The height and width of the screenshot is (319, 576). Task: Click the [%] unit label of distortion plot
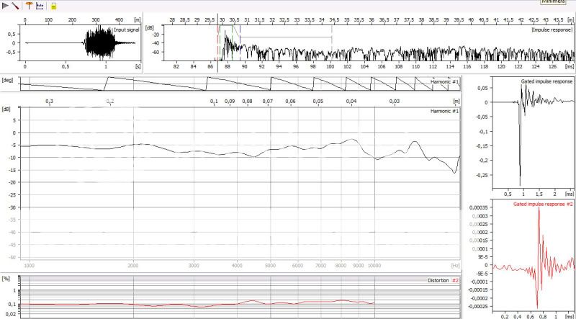[6, 277]
